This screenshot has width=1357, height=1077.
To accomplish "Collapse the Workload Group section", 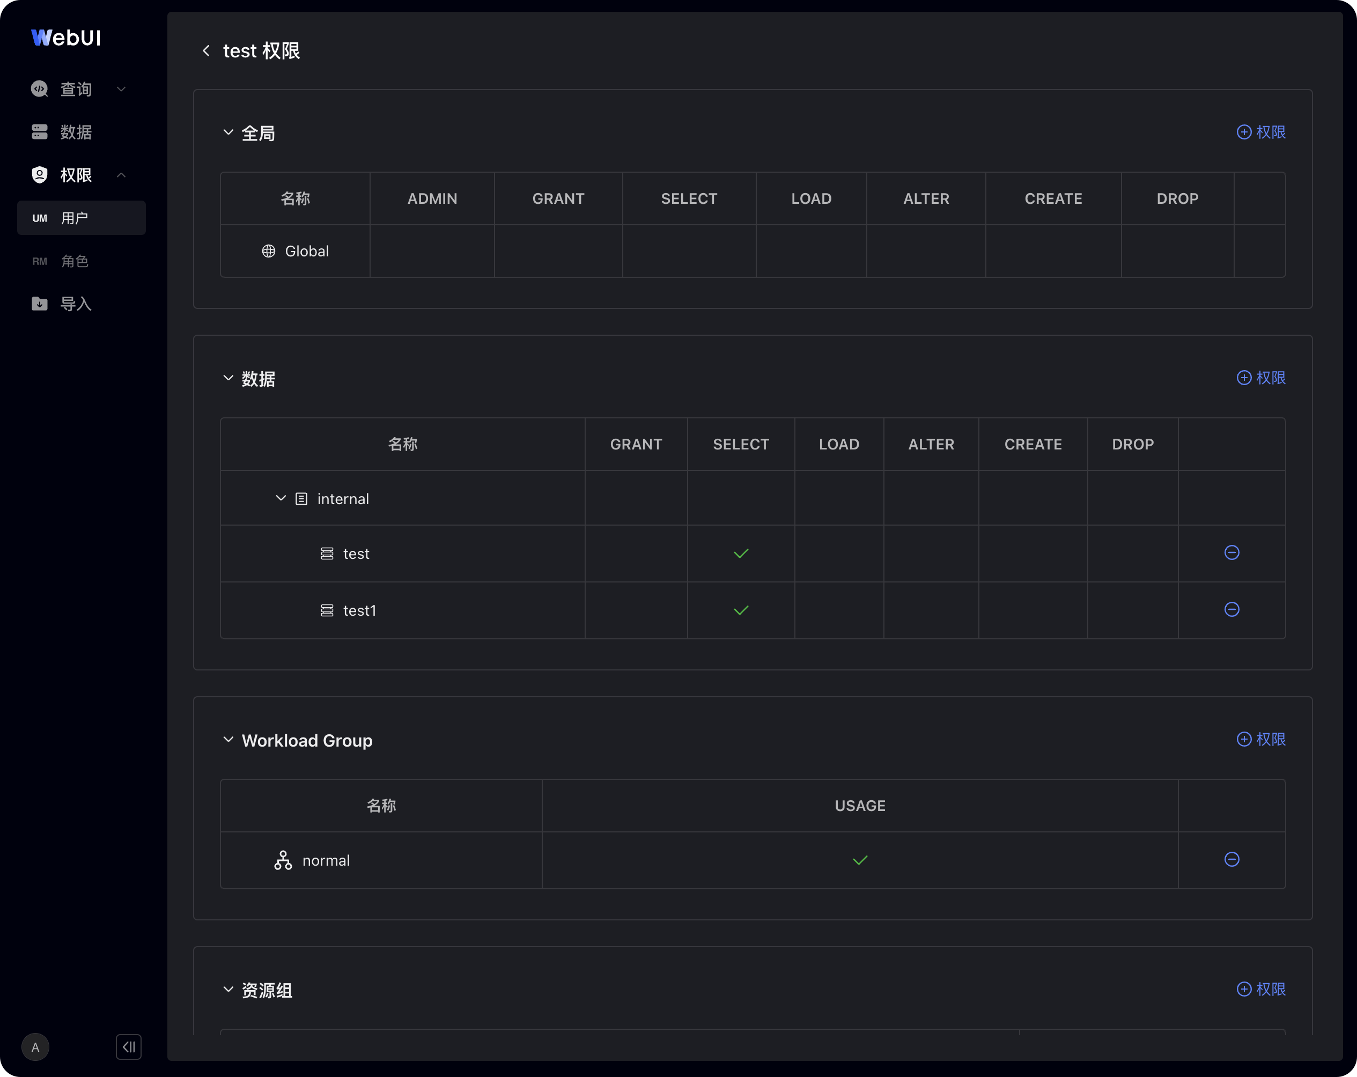I will coord(228,739).
